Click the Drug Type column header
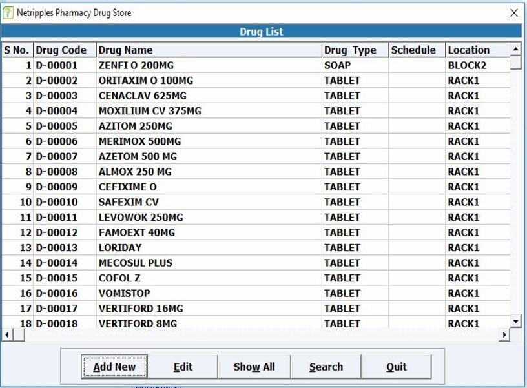Image resolution: width=527 pixels, height=388 pixels. click(x=355, y=50)
